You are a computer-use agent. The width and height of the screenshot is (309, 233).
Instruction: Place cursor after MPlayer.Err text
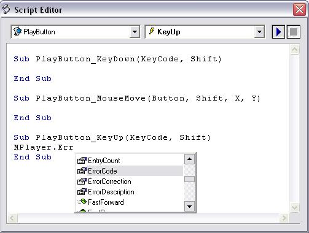(74, 147)
